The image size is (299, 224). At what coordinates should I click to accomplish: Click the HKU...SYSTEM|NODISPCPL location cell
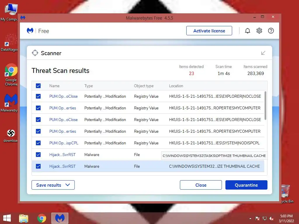point(214,143)
